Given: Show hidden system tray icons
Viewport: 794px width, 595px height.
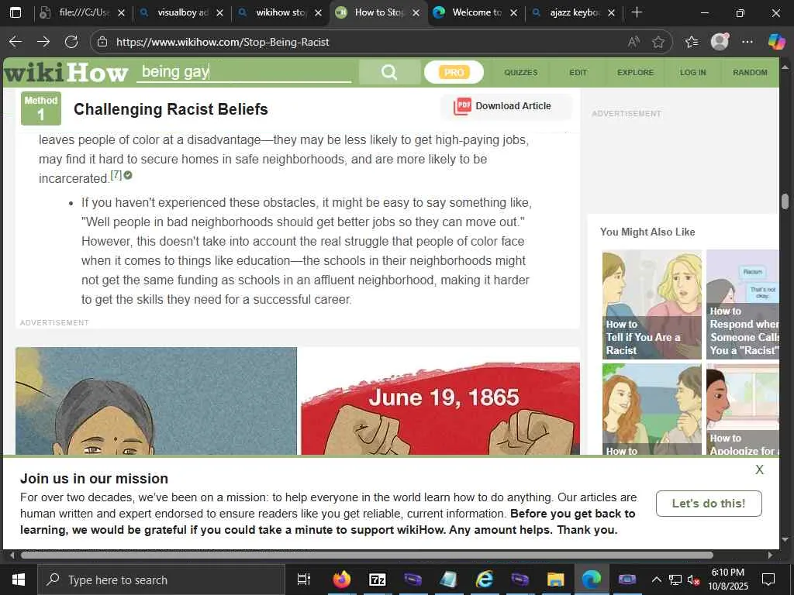Looking at the screenshot, I should click(x=656, y=580).
